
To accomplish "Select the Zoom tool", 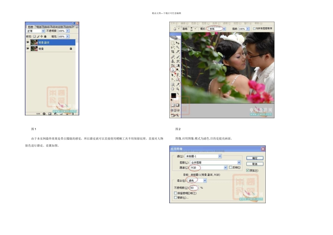I will [178, 89].
